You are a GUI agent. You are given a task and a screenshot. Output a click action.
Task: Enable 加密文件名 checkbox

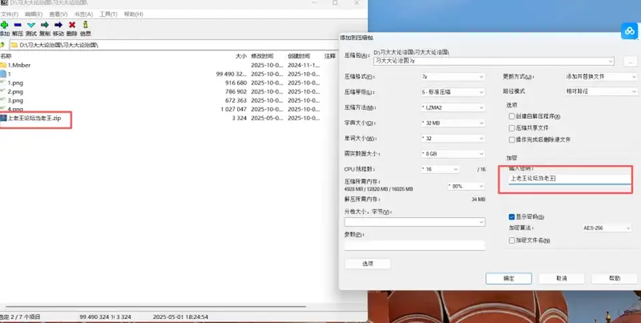coord(511,240)
